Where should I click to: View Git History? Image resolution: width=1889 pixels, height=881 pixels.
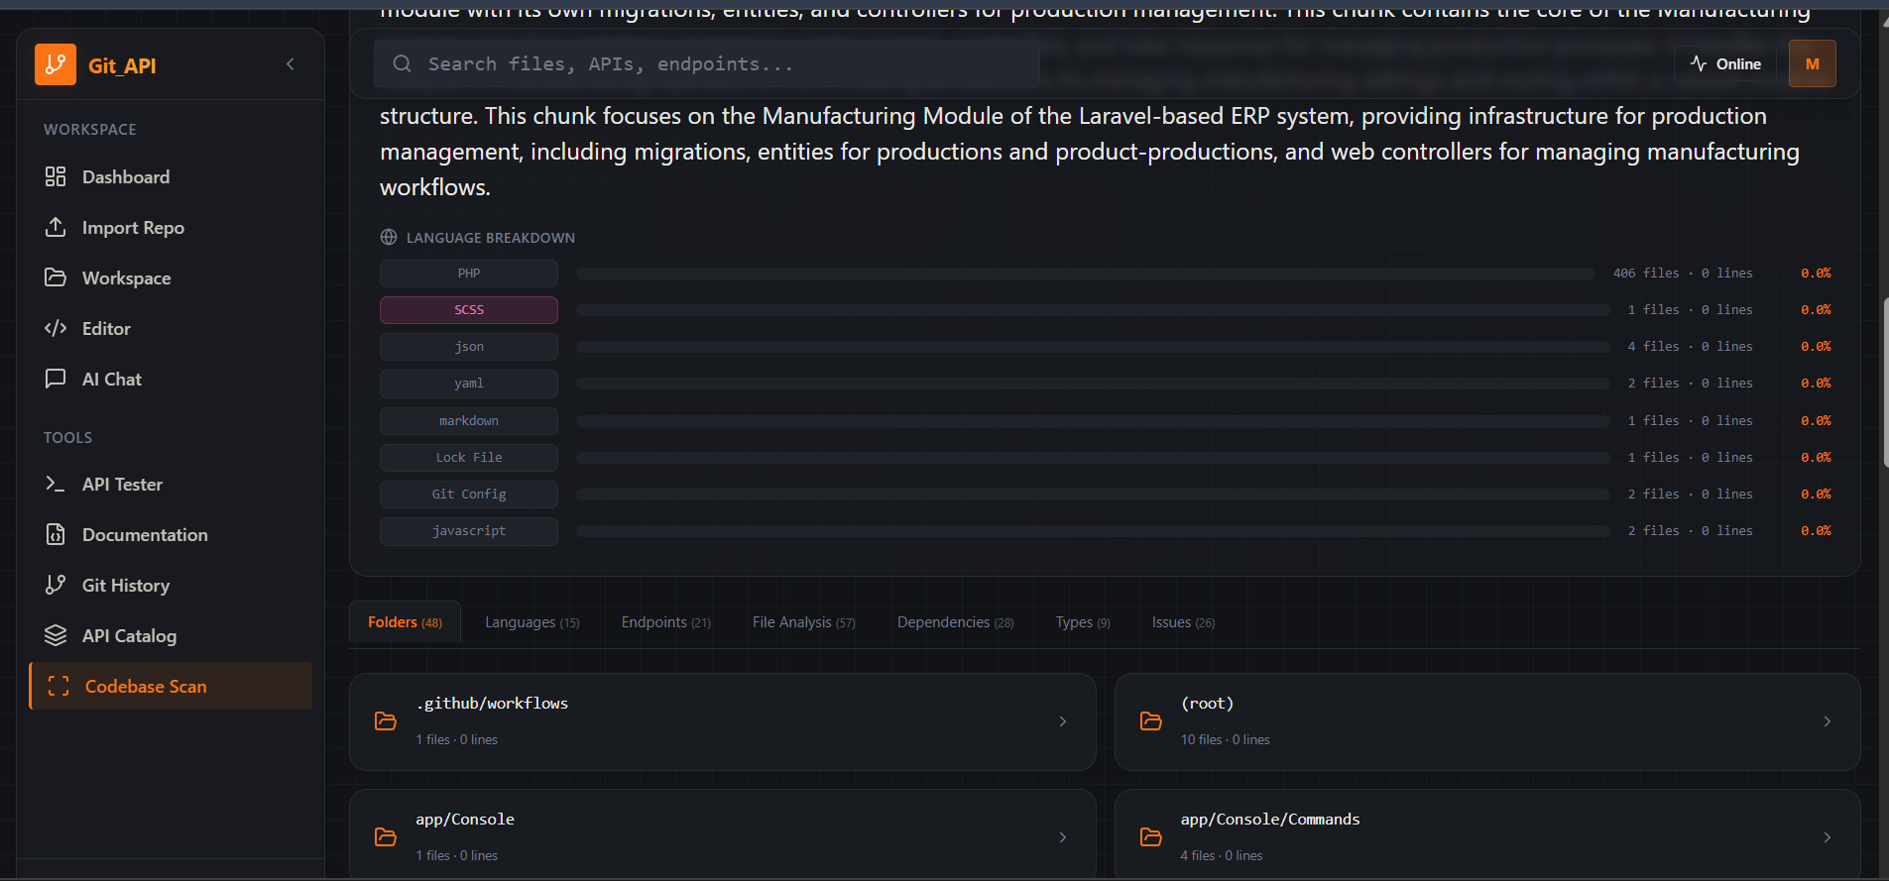click(x=171, y=585)
